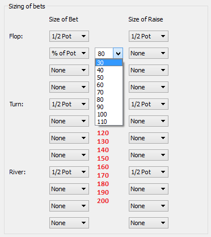
Task: Open the second Flop raise None dropdown
Action: pos(149,53)
